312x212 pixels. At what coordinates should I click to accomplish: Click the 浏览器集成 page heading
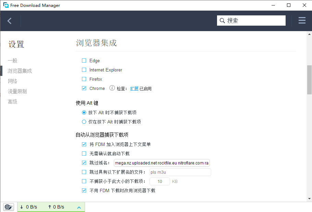coord(96,43)
